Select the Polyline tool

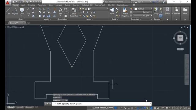[x=14, y=11]
